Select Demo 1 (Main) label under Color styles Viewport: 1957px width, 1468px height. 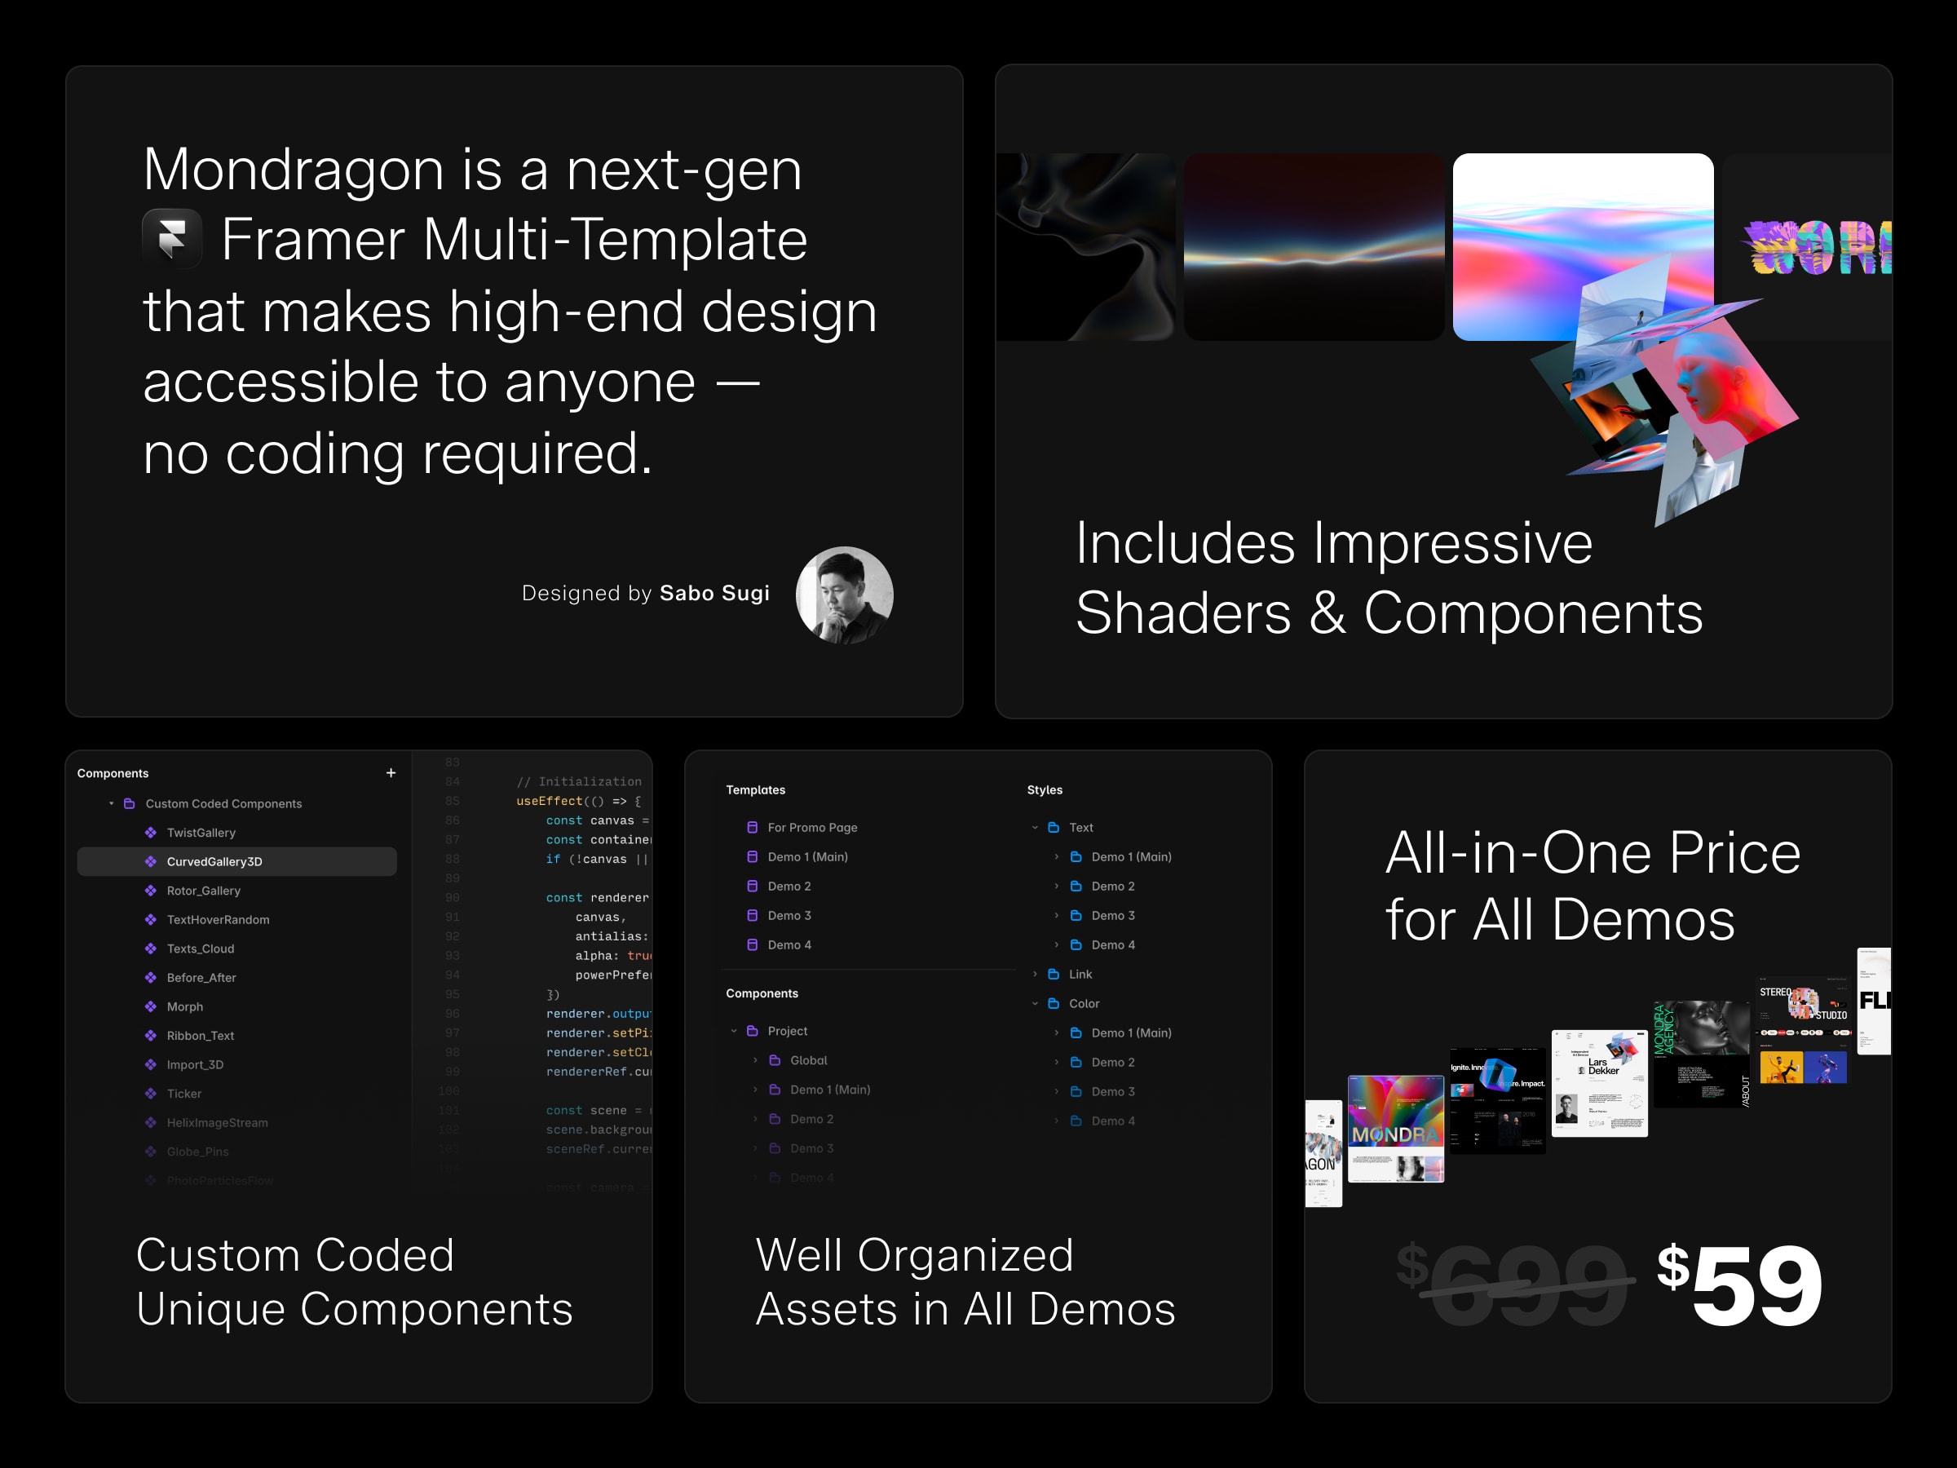point(1132,1032)
